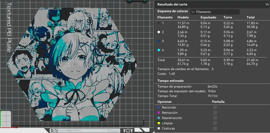
Task: Click the Costuras option label
Action: coord(168,128)
